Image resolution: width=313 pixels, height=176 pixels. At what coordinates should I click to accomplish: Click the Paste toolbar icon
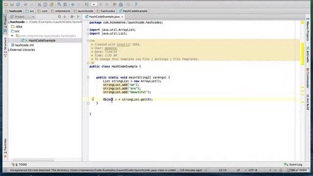[x=51, y=4]
